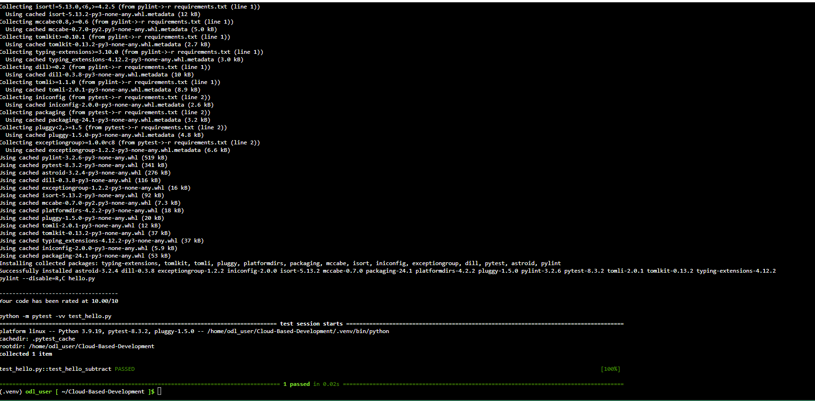Screen dimensions: 815x401
Task: Click 'Using cached pytest-8.3.2-py3-none-any.whl' line
Action: pos(84,165)
